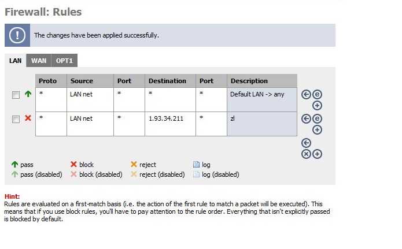402x249 pixels.
Task: Move selected rules before the zl rule
Action: [306, 119]
